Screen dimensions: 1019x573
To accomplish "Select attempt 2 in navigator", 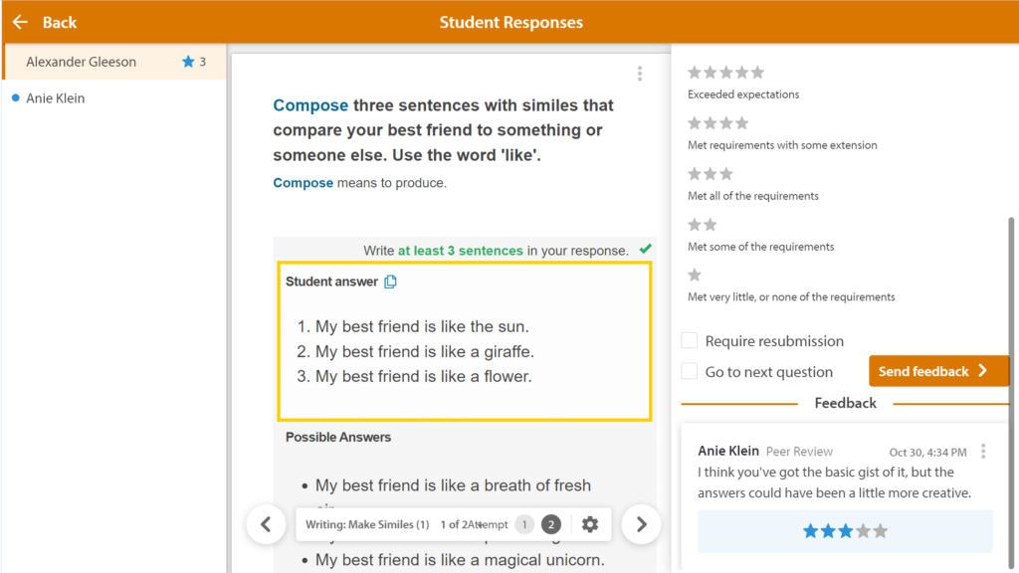I will pyautogui.click(x=551, y=524).
